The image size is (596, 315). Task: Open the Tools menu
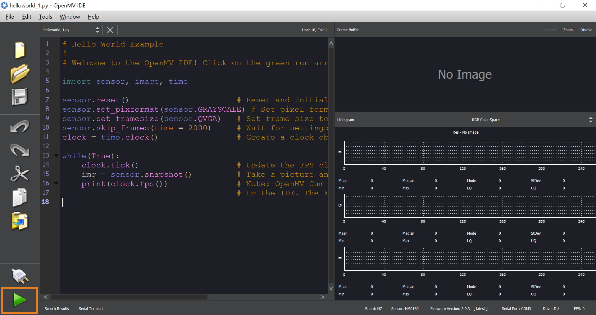[x=46, y=17]
